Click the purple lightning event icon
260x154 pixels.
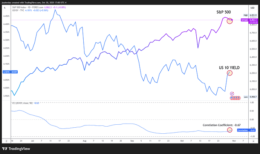[232, 93]
